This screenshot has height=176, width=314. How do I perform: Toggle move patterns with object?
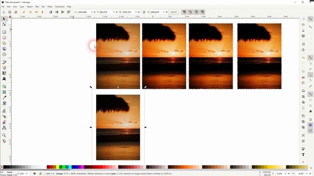[x=203, y=12]
